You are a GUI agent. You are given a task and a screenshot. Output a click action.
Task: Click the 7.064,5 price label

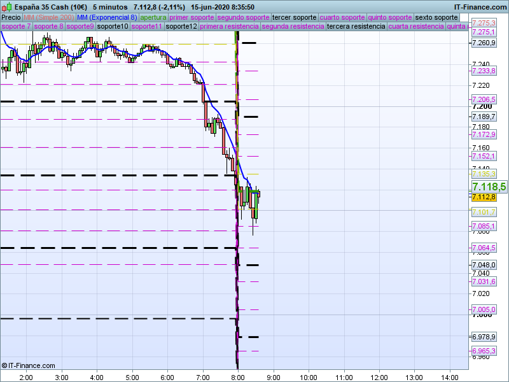[484, 248]
